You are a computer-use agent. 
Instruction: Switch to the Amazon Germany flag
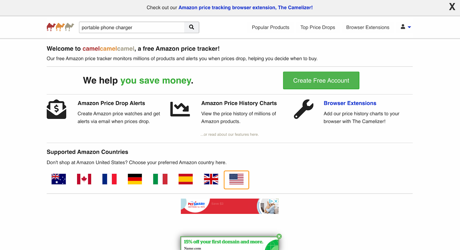click(x=135, y=179)
